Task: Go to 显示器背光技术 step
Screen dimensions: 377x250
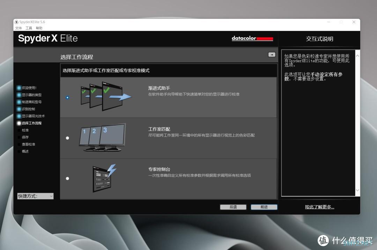Action: [31, 116]
